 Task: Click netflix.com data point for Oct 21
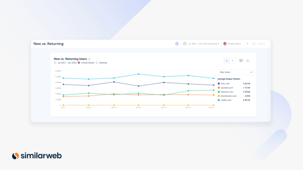pyautogui.click(x=138, y=74)
